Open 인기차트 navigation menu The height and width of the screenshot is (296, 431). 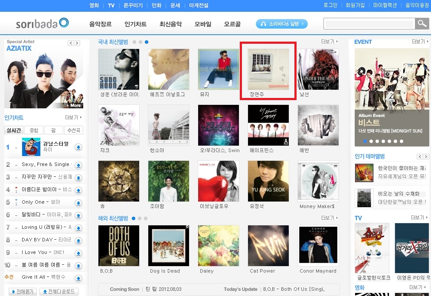[x=136, y=24]
